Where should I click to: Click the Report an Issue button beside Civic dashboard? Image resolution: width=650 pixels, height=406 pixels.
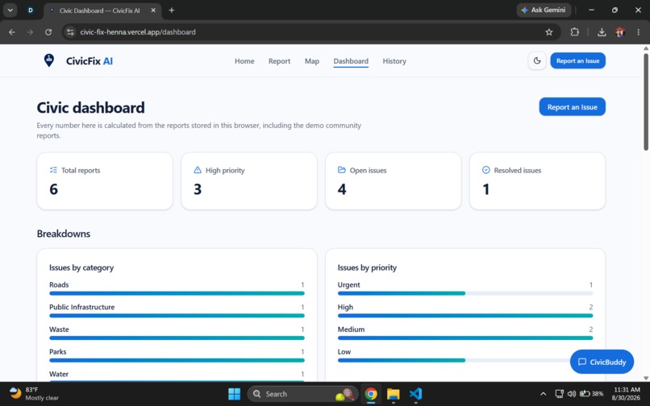(572, 107)
